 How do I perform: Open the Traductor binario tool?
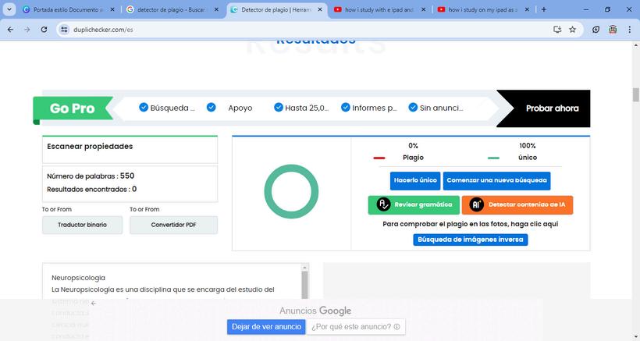click(x=82, y=225)
